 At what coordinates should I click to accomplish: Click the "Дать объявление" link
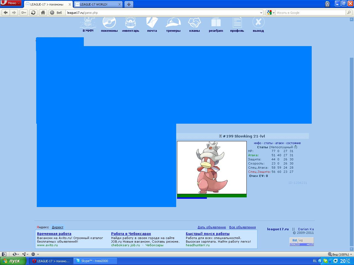(212, 227)
